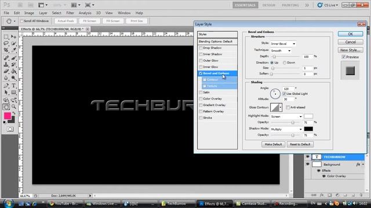Select the Clone Stamp tool
371x208 pixels.
(x=6, y=64)
